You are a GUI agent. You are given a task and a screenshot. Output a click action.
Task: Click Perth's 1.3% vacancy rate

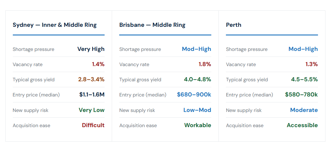(311, 64)
